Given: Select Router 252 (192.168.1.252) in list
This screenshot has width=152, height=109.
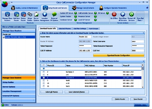Looking at the screenshot, I should (20, 37).
